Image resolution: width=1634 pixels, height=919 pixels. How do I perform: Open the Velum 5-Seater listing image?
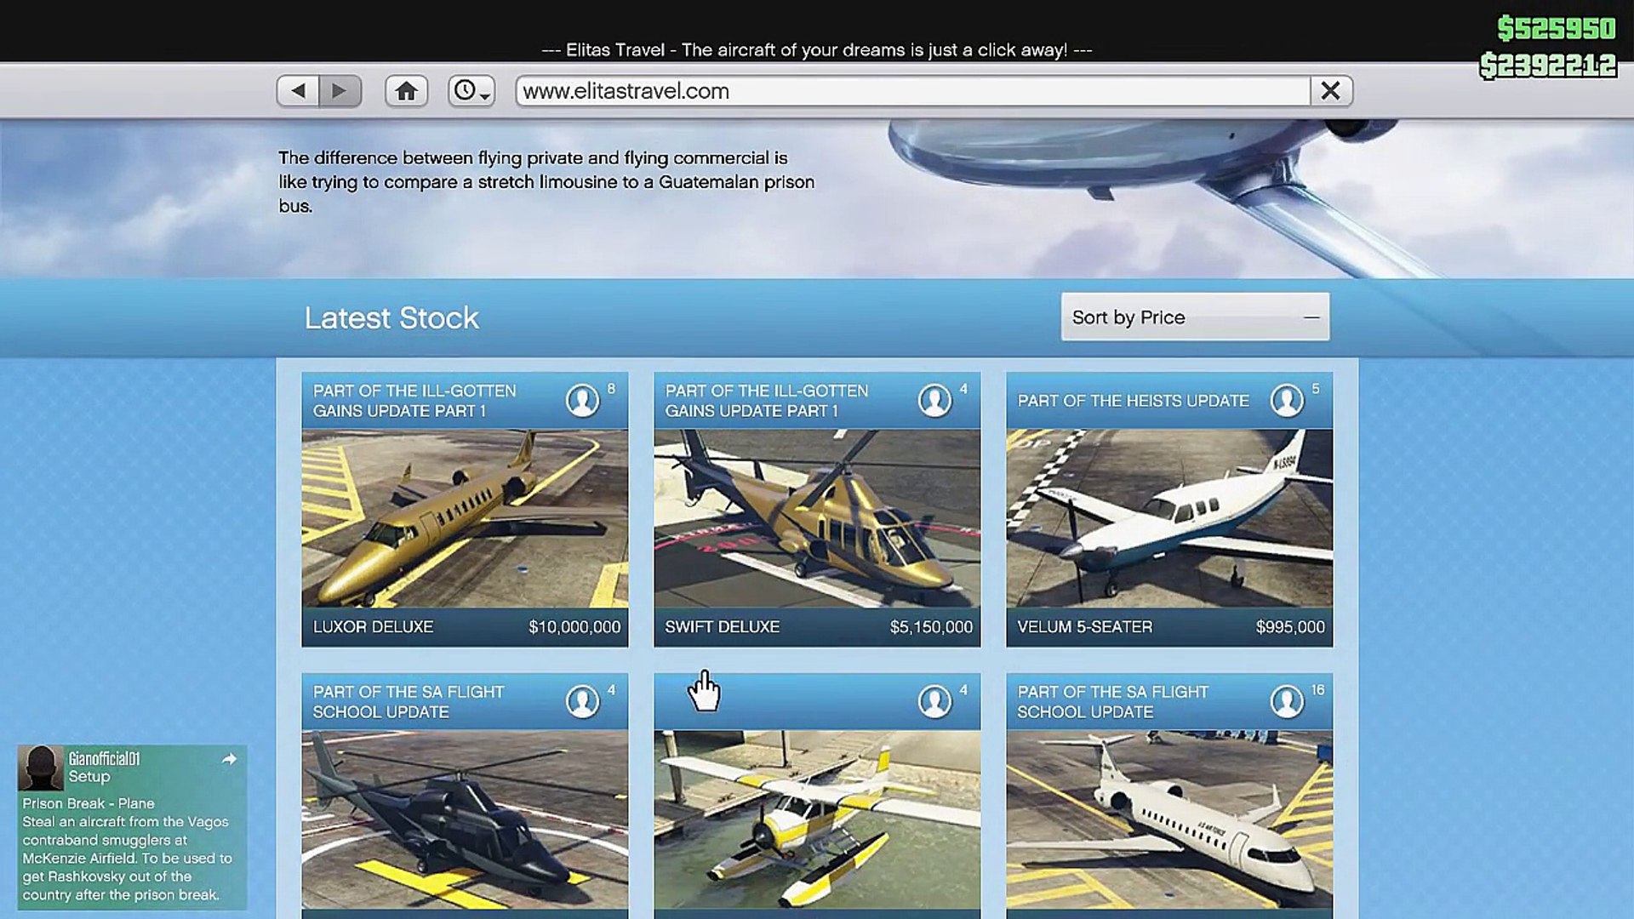(1169, 517)
